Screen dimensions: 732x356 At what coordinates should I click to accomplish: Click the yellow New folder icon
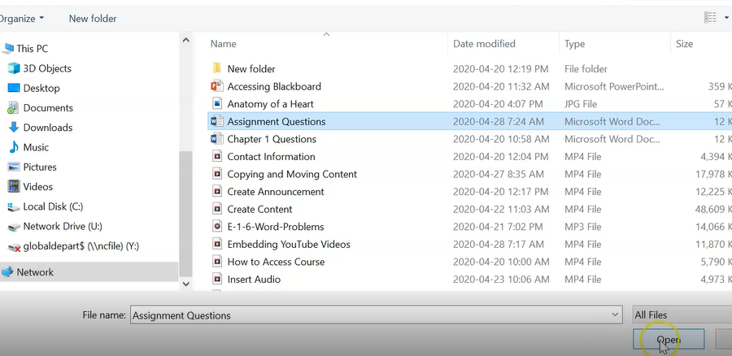216,68
